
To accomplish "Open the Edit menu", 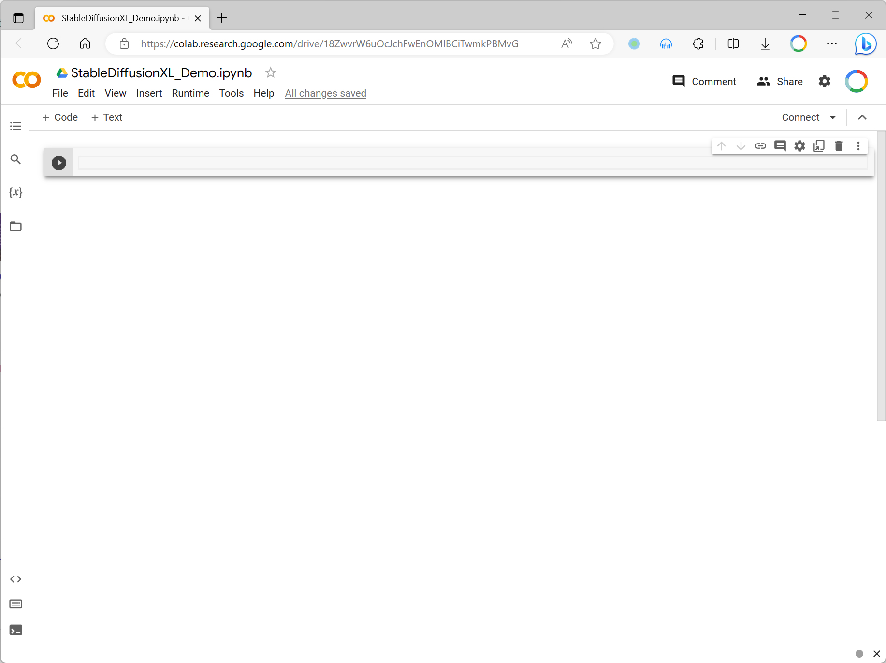I will pos(86,93).
